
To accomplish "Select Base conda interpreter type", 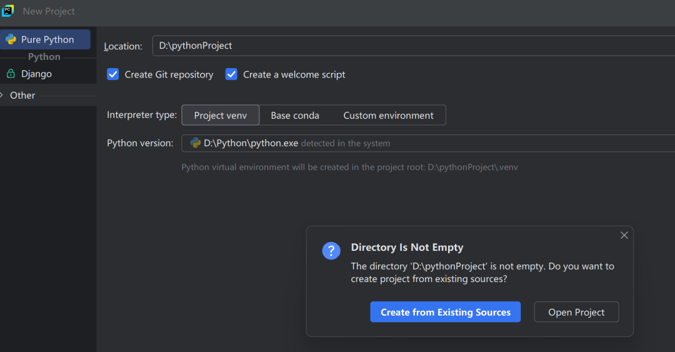I will tap(295, 115).
